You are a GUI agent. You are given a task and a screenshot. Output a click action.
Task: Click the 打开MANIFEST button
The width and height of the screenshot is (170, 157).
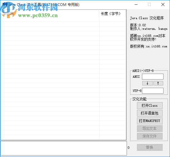[150, 121]
